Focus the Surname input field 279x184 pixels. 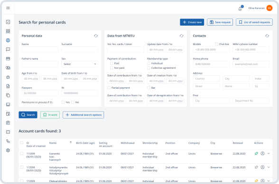coord(80,49)
